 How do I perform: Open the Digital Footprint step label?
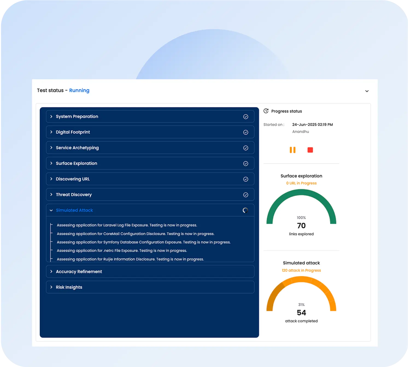click(x=73, y=132)
